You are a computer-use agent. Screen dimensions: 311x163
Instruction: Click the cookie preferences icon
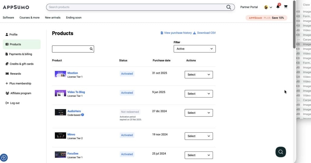pos(4,158)
